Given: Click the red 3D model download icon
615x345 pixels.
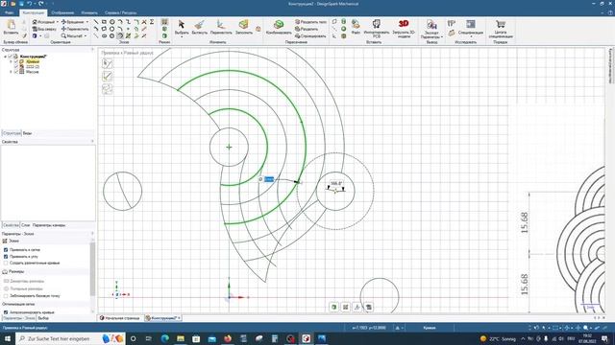Looking at the screenshot, I should pos(404,24).
